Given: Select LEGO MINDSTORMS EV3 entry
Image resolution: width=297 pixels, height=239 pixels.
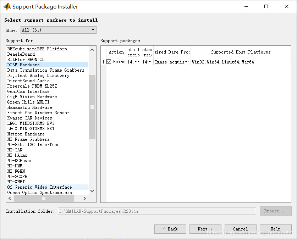Looking at the screenshot, I should (47, 123).
